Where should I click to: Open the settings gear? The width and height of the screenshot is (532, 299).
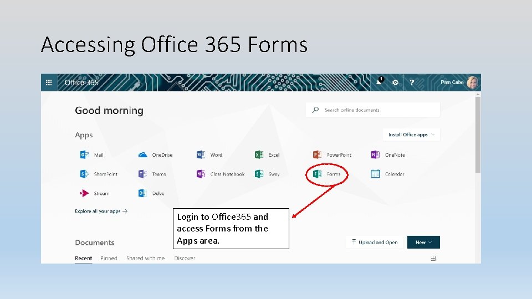point(395,83)
